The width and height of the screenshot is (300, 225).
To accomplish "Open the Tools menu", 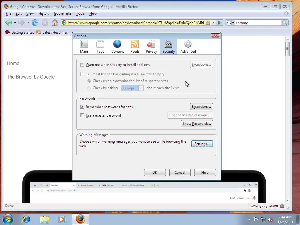I will [x=80, y=13].
